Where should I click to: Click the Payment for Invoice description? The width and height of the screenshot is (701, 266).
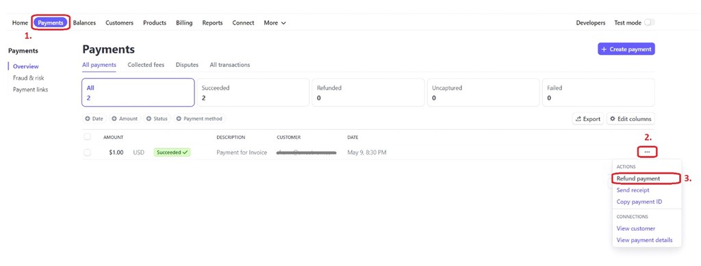(242, 152)
